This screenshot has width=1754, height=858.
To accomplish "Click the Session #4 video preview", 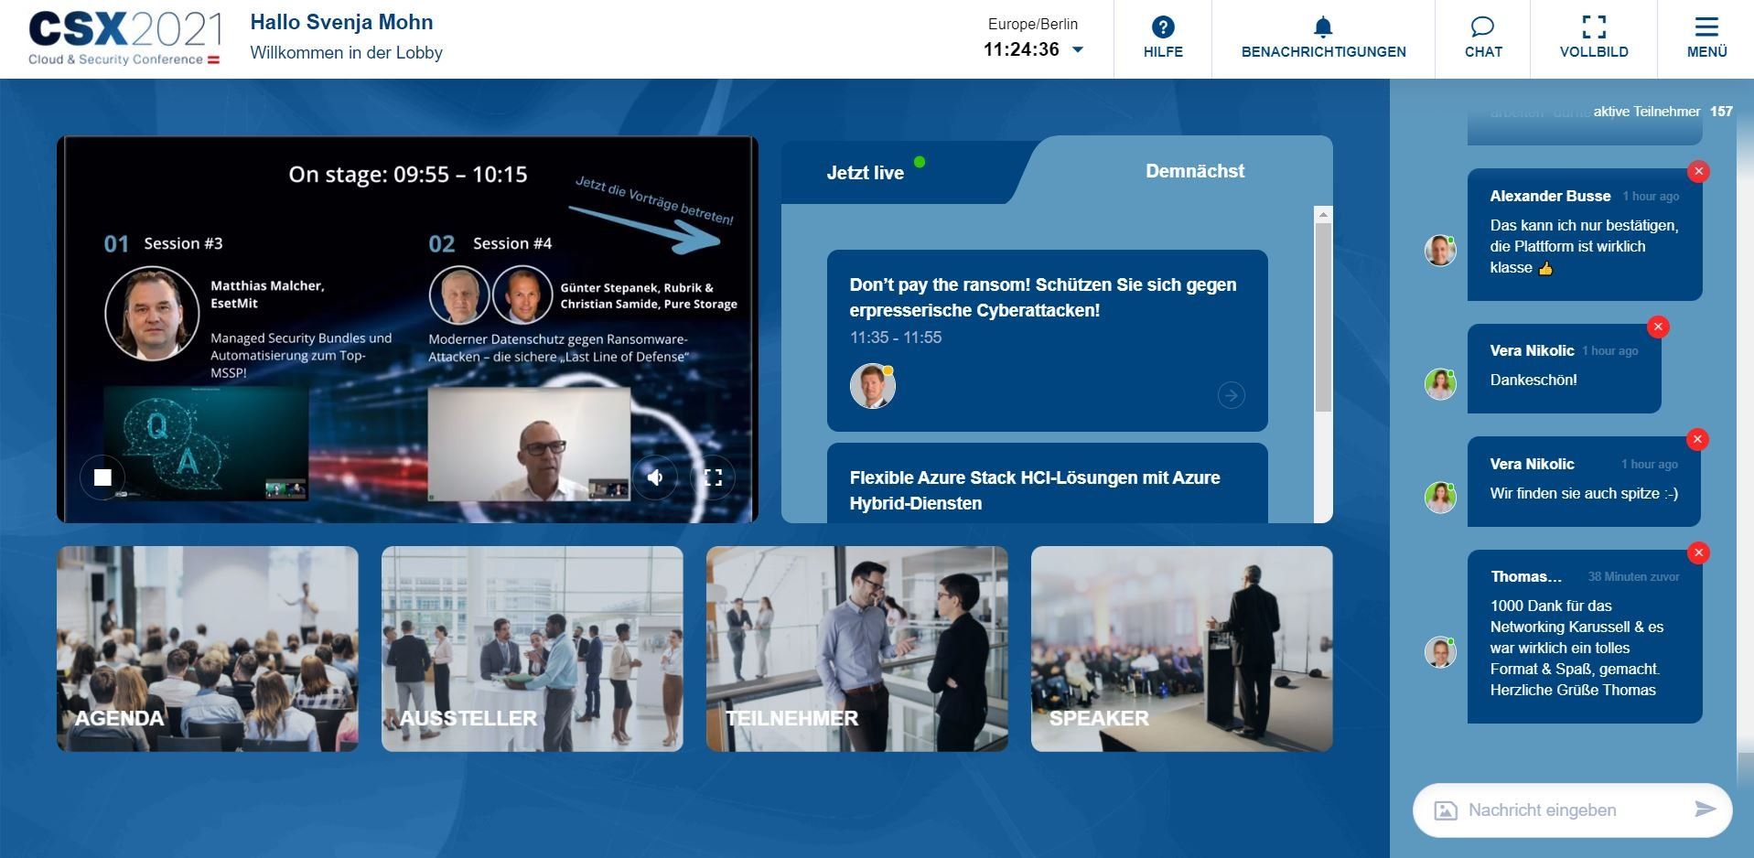I will point(529,444).
